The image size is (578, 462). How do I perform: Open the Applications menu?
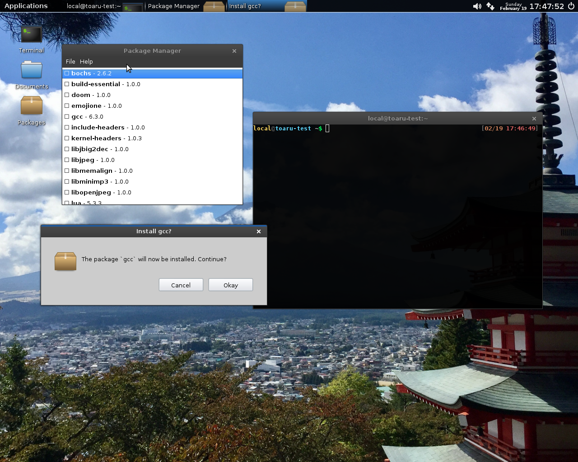coord(26,6)
